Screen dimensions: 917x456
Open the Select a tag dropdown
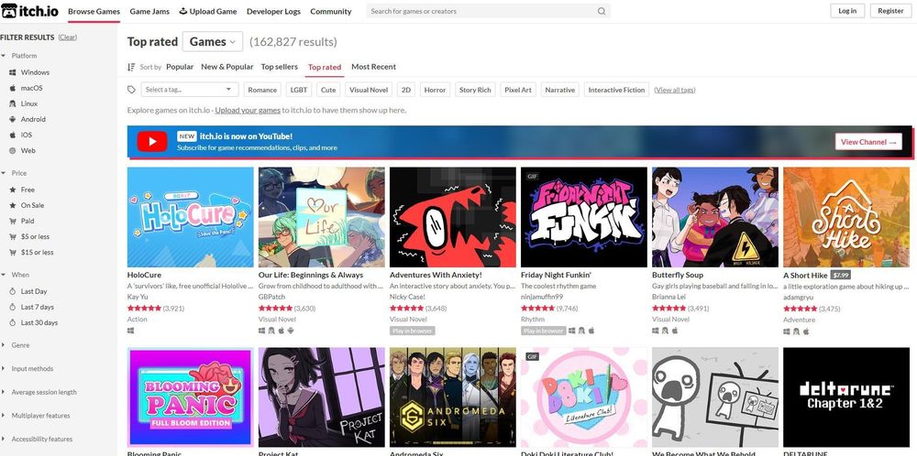[190, 90]
